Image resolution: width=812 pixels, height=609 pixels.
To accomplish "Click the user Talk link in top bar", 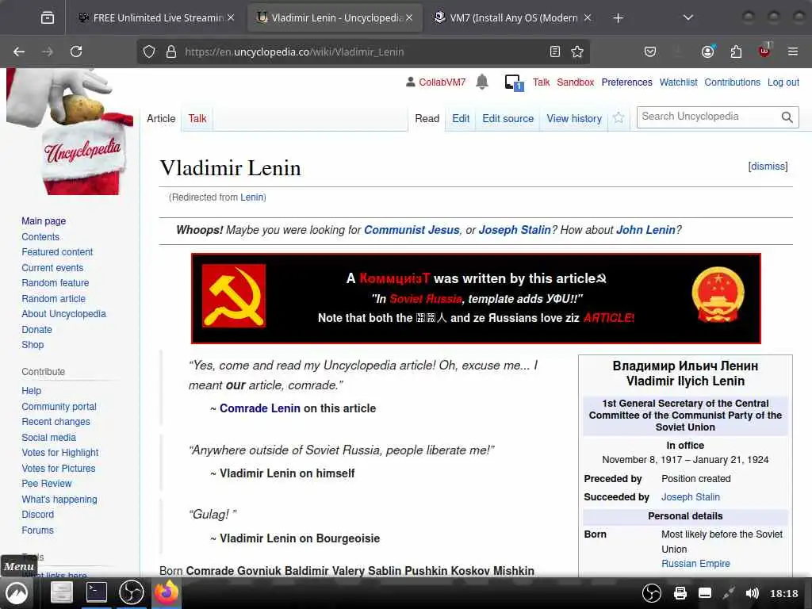I will 541,82.
